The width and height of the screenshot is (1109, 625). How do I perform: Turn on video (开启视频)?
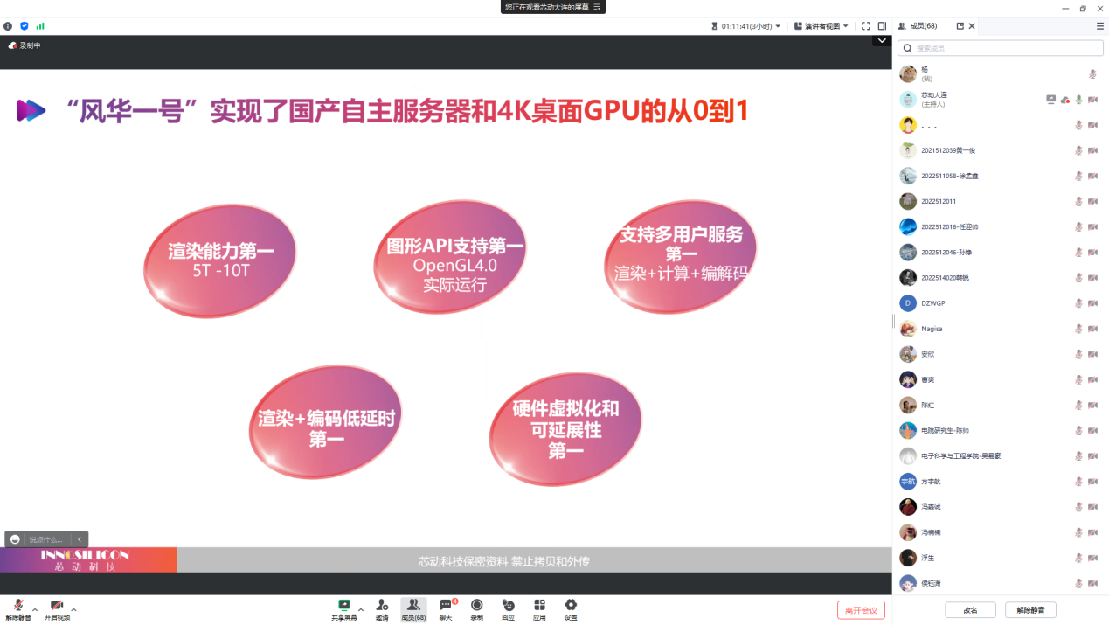click(x=57, y=609)
